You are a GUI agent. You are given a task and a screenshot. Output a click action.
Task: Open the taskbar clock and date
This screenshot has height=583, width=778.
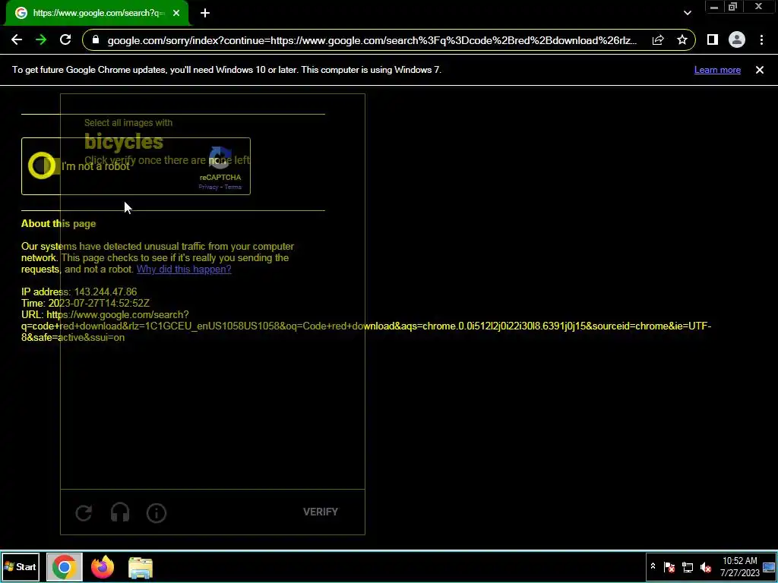coord(740,566)
